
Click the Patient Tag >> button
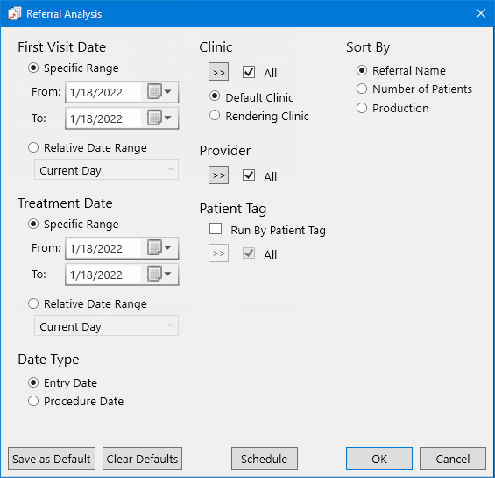pyautogui.click(x=218, y=253)
